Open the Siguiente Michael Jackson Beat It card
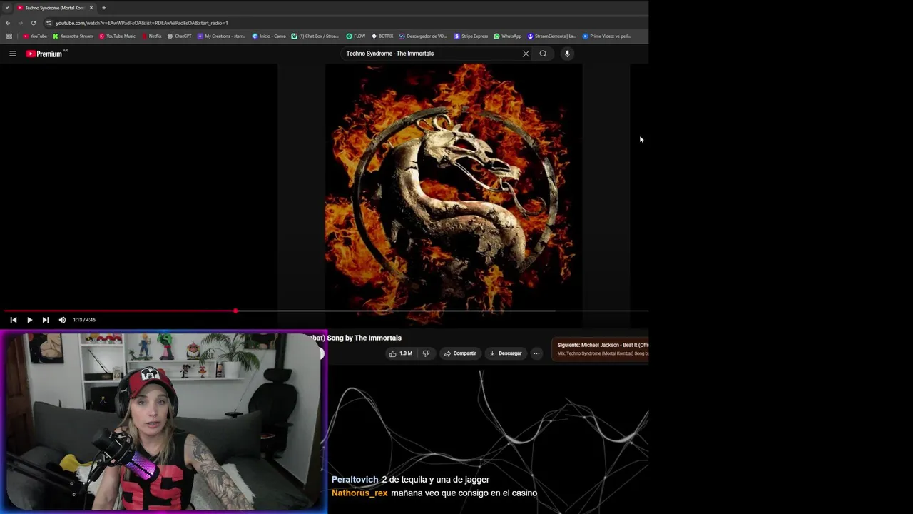913x514 pixels. click(601, 349)
